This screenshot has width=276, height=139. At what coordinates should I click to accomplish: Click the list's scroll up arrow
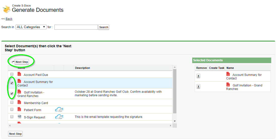(175, 67)
